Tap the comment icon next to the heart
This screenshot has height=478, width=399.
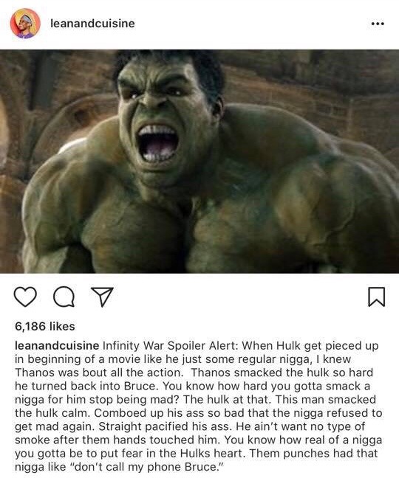click(64, 297)
